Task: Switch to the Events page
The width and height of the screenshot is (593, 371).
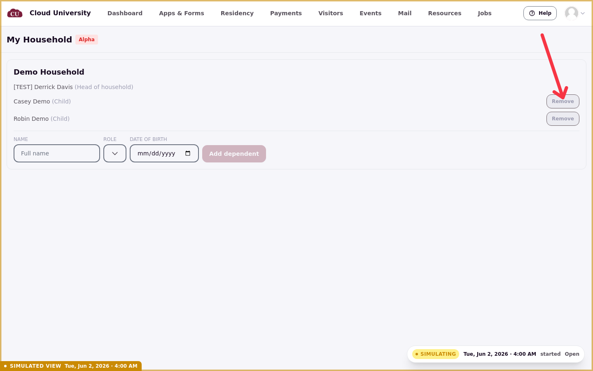Action: [x=371, y=13]
